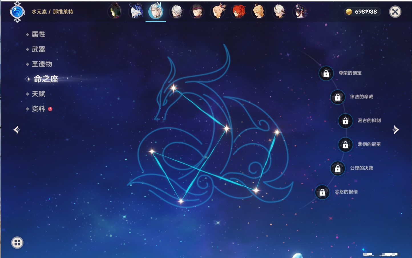Open locked constellation 律法的命诫
Image resolution: width=412 pixels, height=258 pixels.
[x=338, y=97]
